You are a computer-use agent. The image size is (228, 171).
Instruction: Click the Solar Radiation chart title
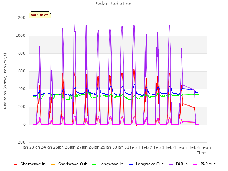pos(114,4)
